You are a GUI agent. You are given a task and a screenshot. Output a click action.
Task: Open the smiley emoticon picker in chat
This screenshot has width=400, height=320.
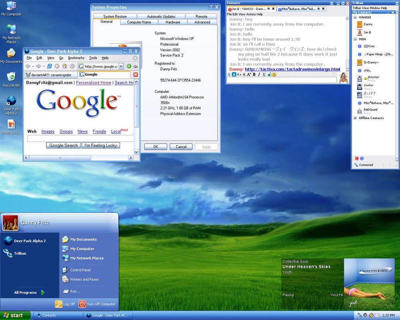click(274, 74)
